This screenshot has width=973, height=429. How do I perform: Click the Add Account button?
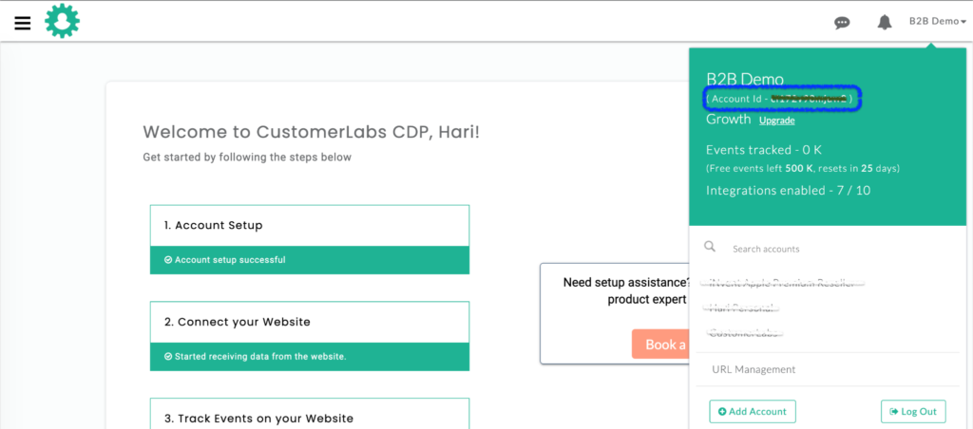click(753, 412)
